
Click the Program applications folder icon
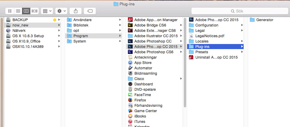pyautogui.click(x=69, y=36)
